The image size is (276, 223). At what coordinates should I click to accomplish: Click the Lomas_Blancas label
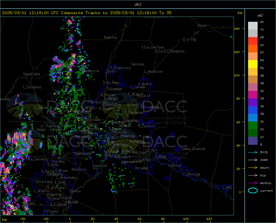pyautogui.click(x=193, y=149)
